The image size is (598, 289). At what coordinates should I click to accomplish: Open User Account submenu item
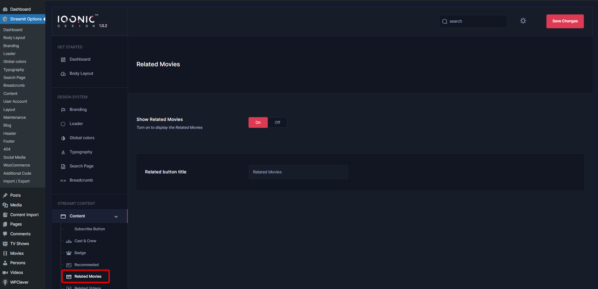[15, 101]
